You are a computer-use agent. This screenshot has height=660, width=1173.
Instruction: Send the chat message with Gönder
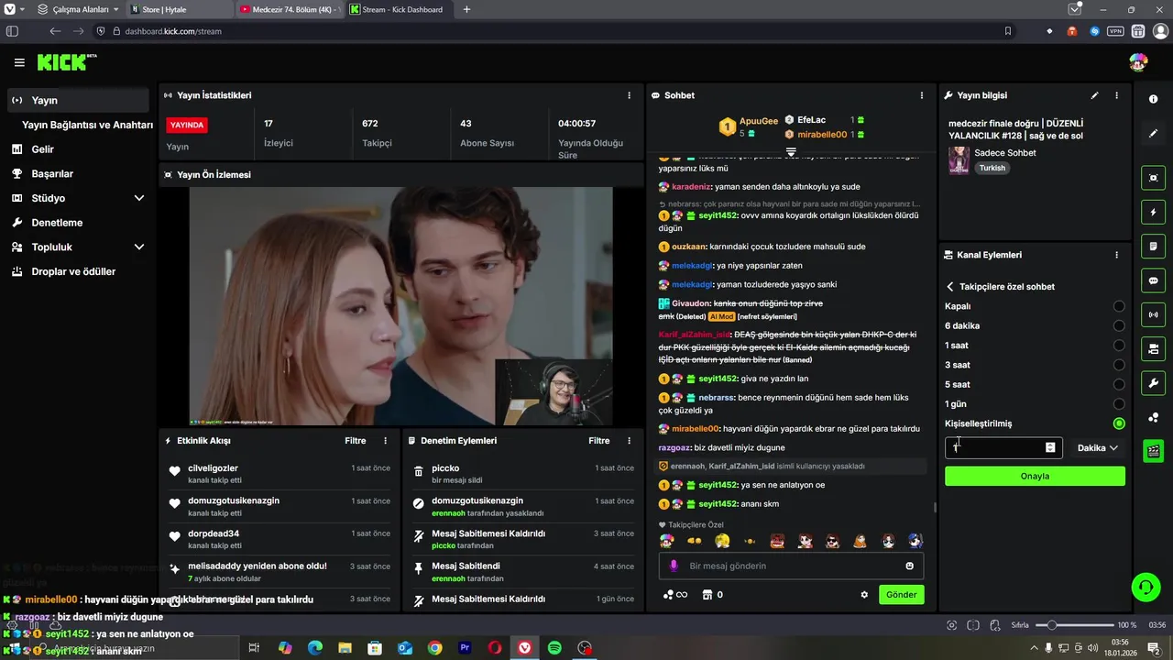pos(901,595)
